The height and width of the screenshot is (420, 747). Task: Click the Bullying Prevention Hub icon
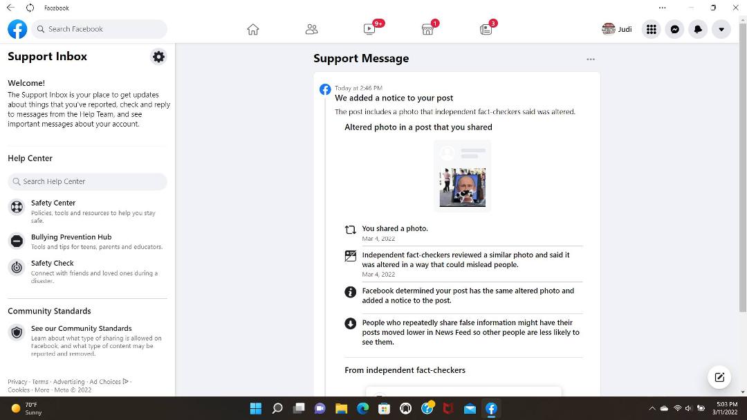click(17, 241)
